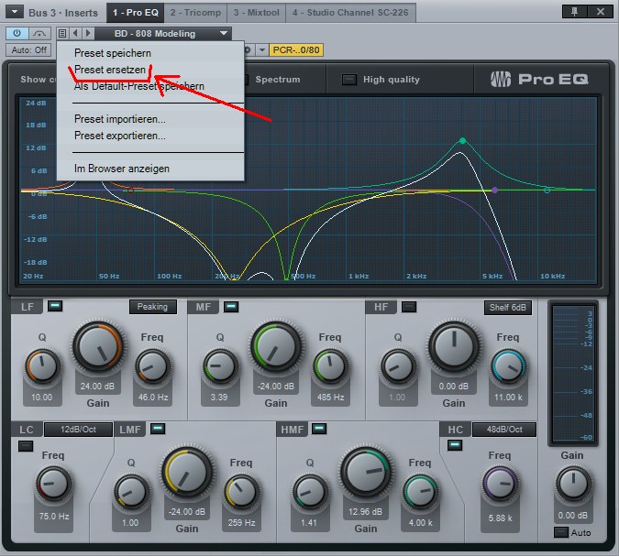Click the HF Freq knob
Viewport: 619px width, 556px height.
tap(508, 366)
